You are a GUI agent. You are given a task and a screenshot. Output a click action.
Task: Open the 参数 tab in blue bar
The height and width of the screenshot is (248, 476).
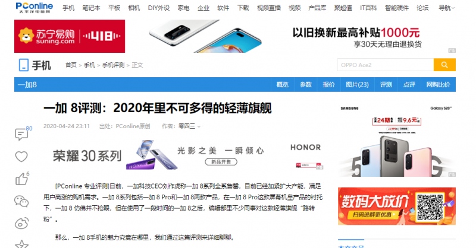point(306,84)
